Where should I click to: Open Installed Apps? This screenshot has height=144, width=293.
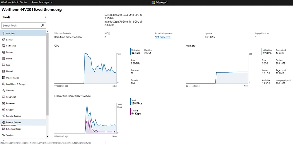point(23,78)
